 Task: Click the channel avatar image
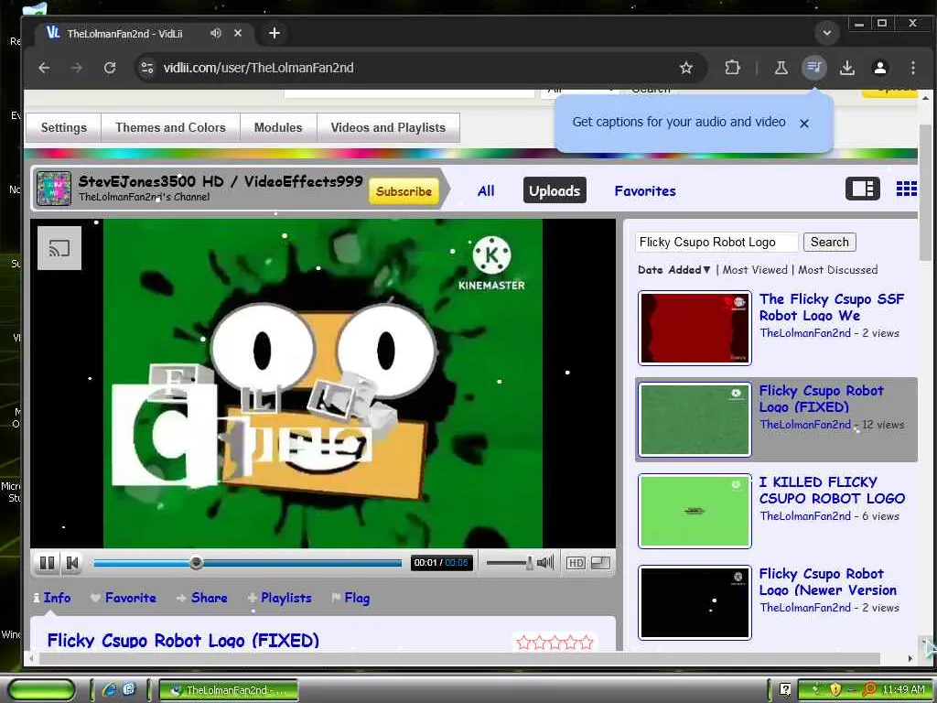pos(54,189)
